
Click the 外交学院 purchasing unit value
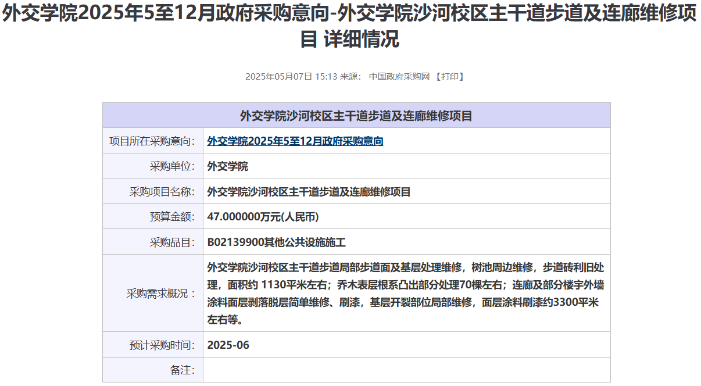coord(228,166)
